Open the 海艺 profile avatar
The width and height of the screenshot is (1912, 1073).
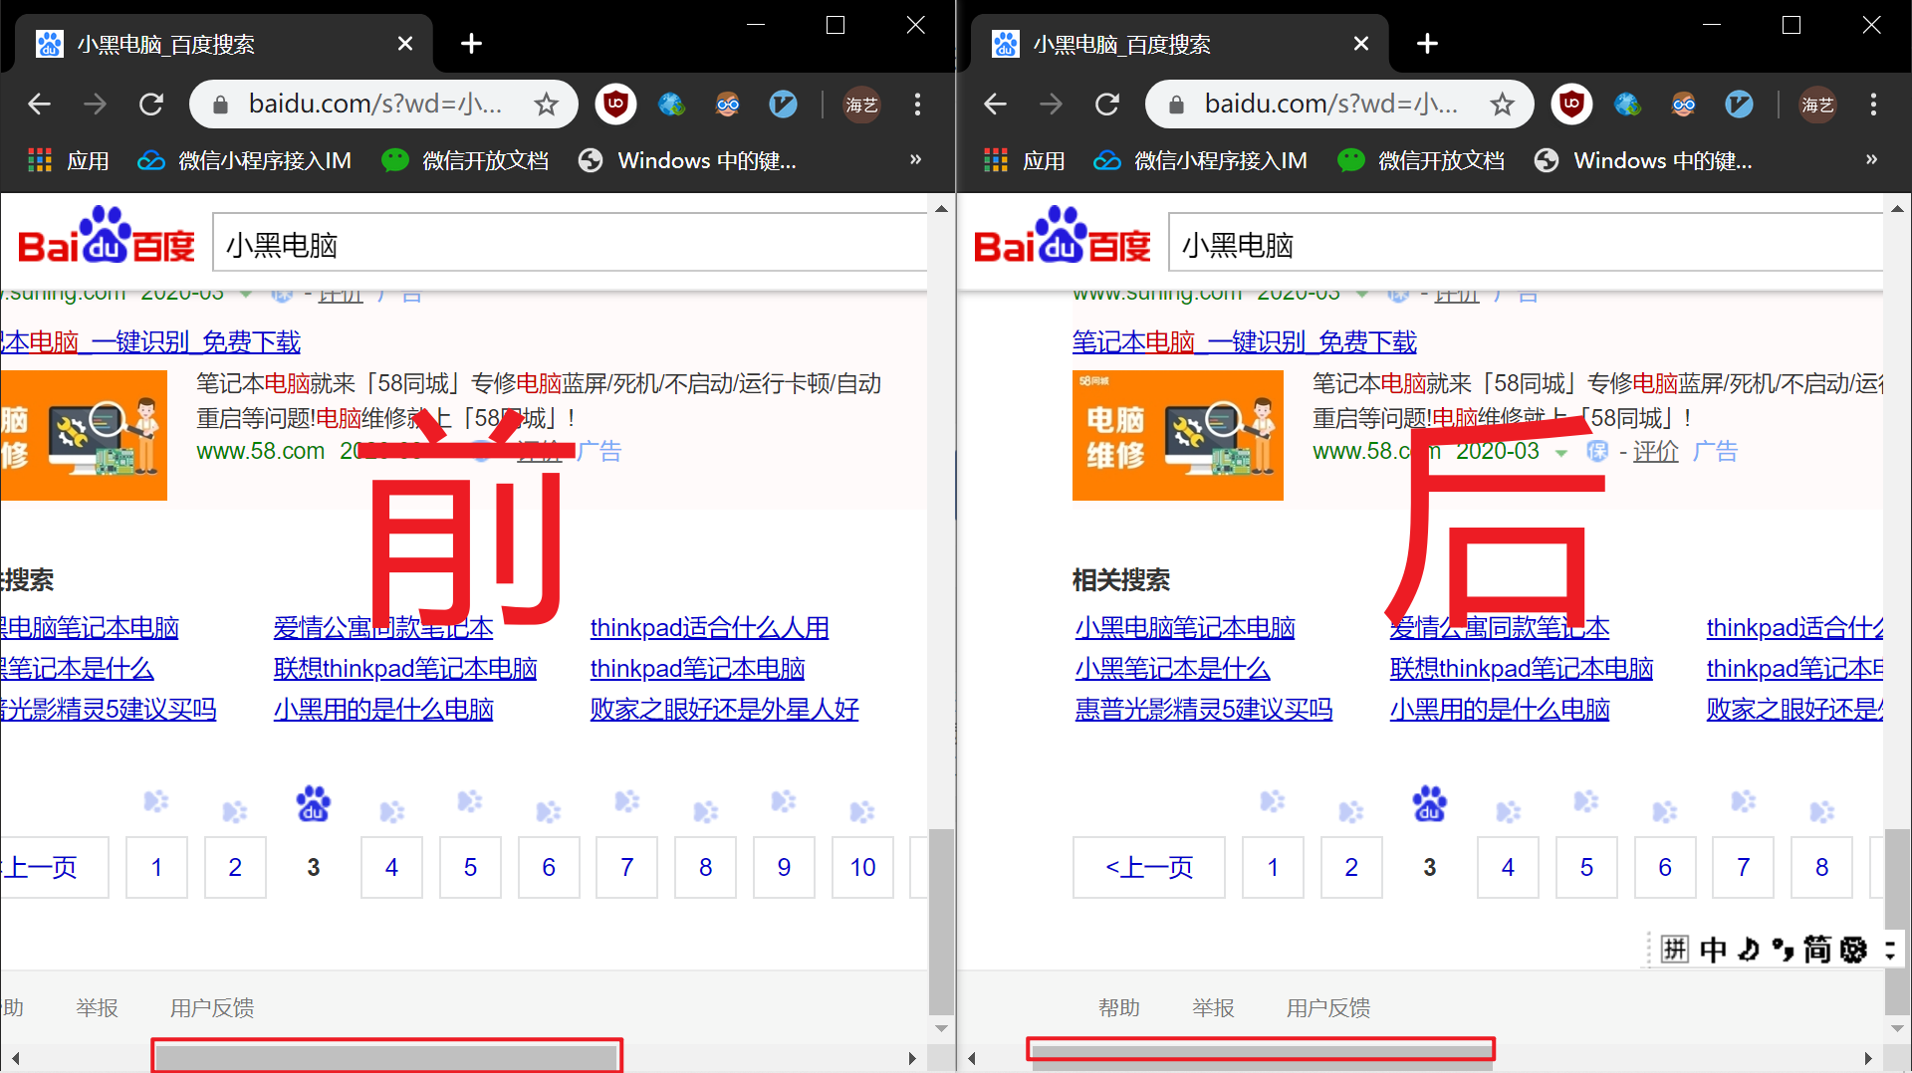click(860, 104)
